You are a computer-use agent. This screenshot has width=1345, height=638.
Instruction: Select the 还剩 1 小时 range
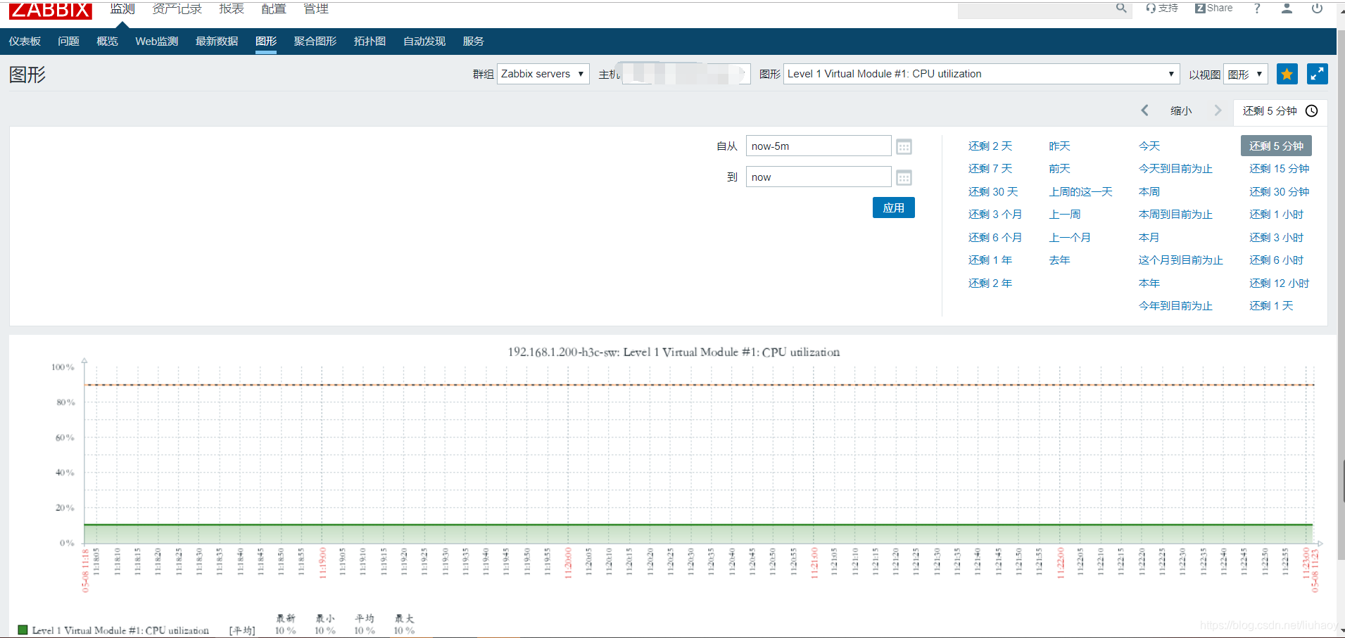1277,215
